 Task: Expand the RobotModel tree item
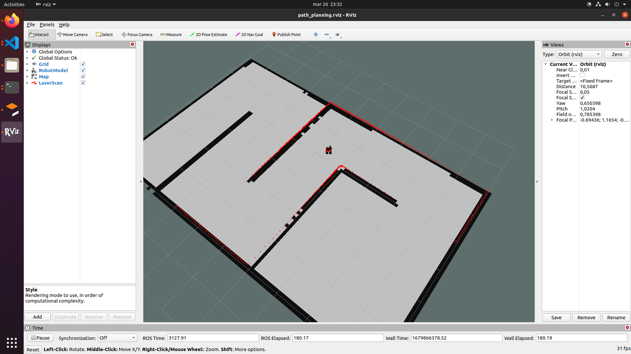27,70
